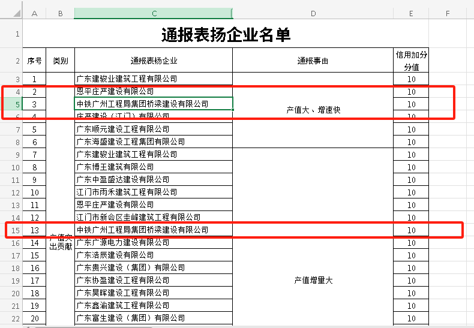This screenshot has width=474, height=328.
Task: Select row header 12
Action: pos(11,192)
